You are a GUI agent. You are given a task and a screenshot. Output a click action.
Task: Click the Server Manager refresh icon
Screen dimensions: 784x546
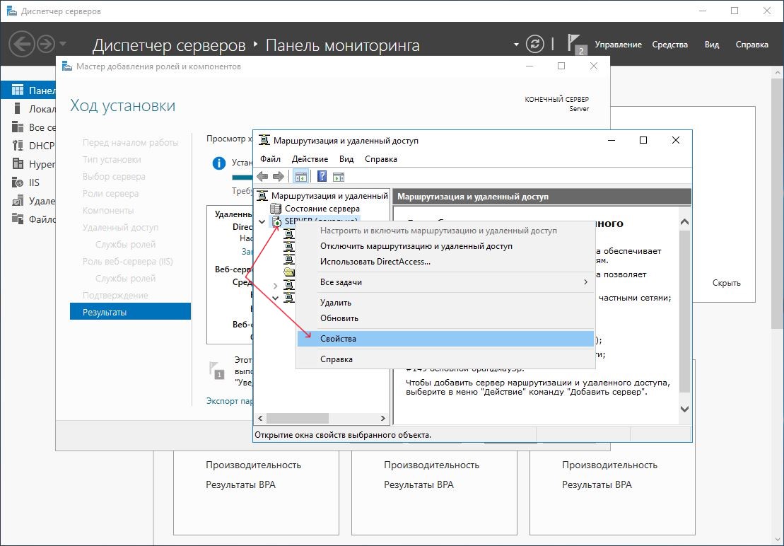coord(537,44)
